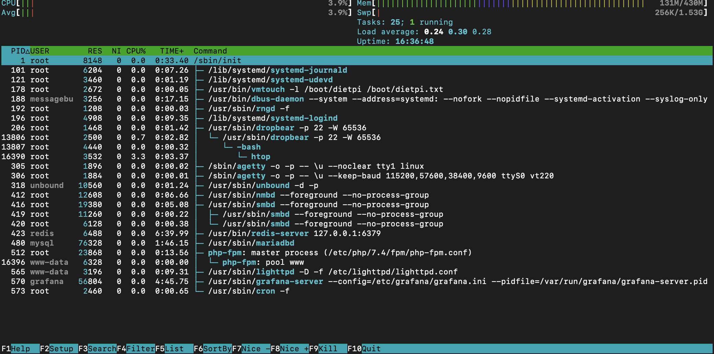Click F7 Nice minus button
The image size is (714, 354).
point(251,349)
